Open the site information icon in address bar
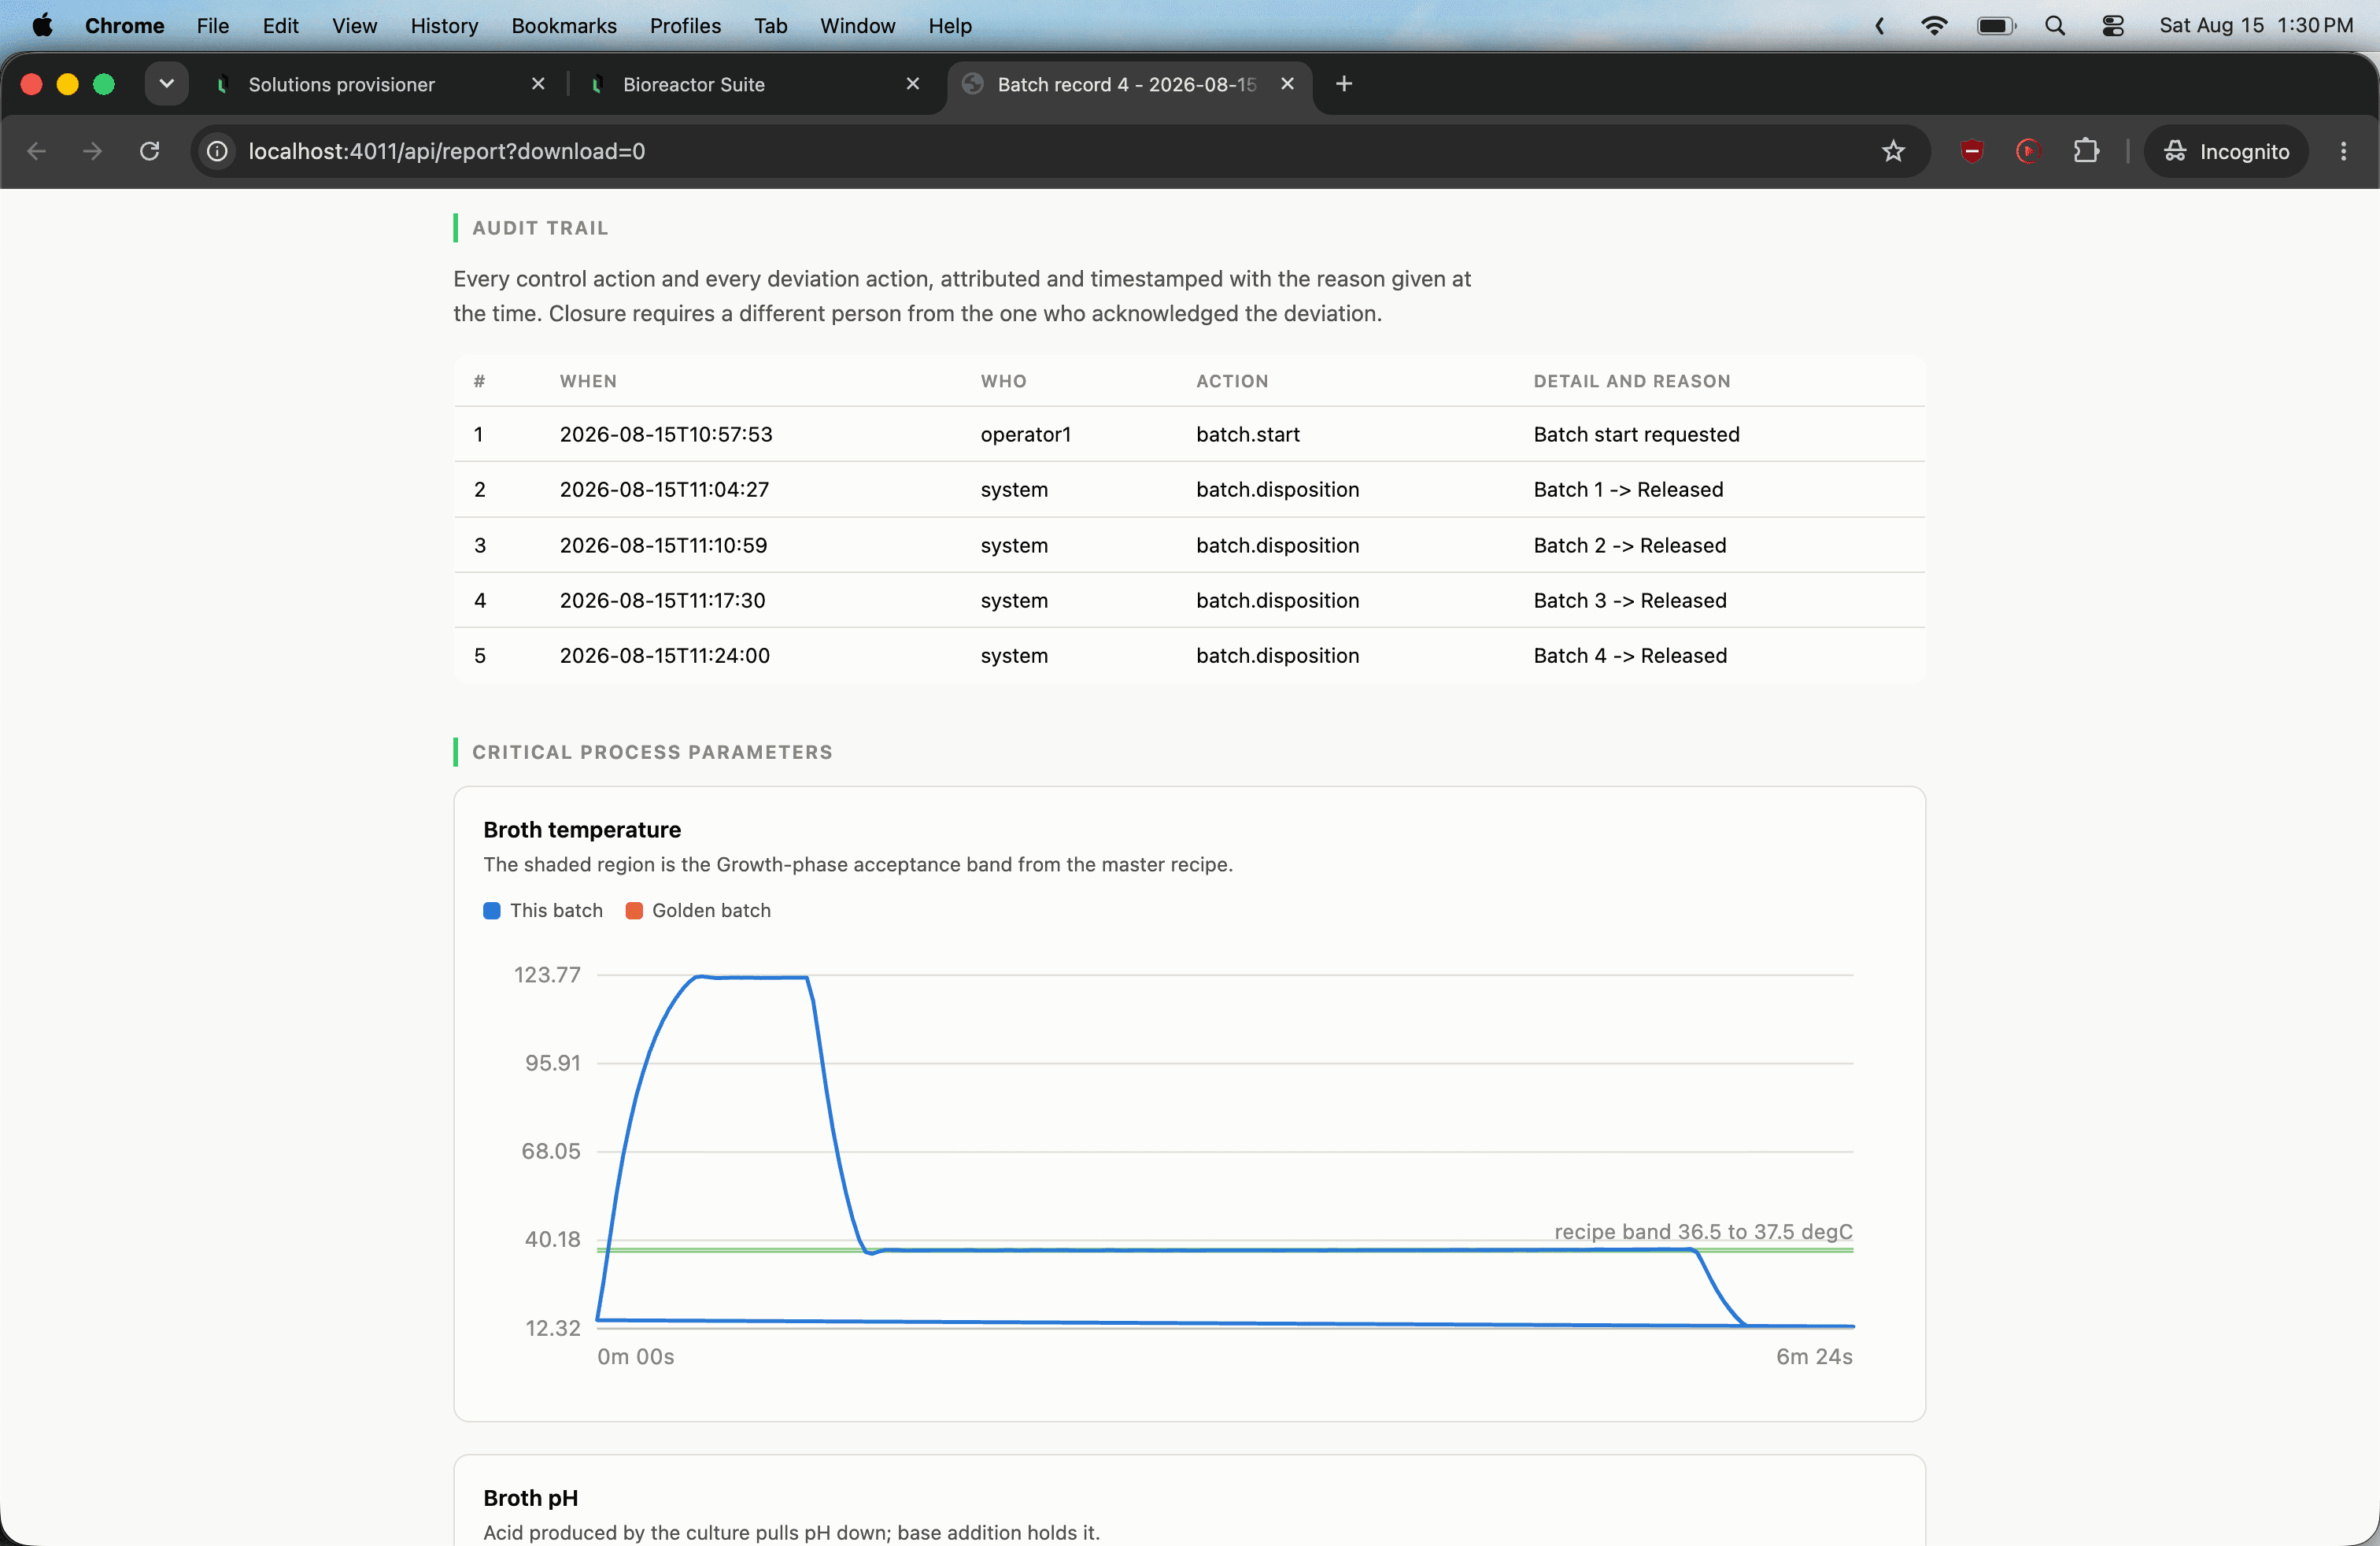Screen dimensions: 2380x1546 217,151
